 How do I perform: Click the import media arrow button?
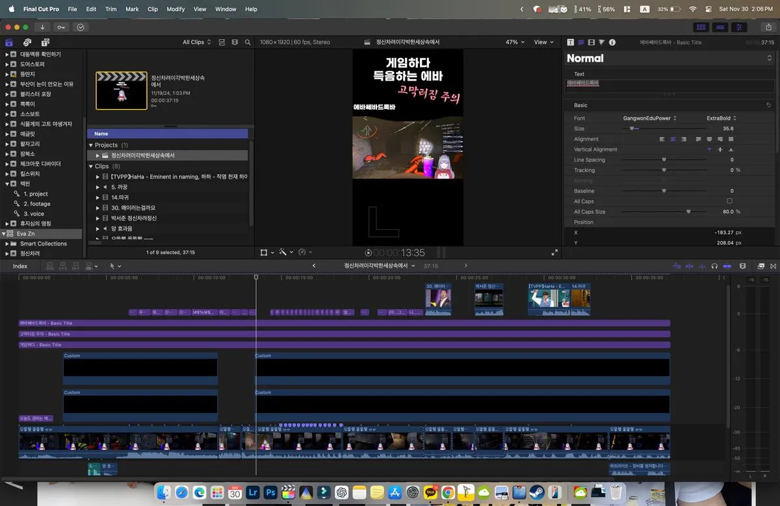click(x=42, y=27)
